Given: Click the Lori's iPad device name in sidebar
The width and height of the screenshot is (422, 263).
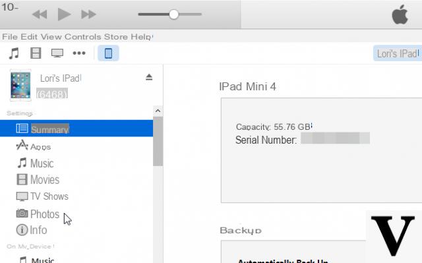Looking at the screenshot, I should click(x=61, y=78).
